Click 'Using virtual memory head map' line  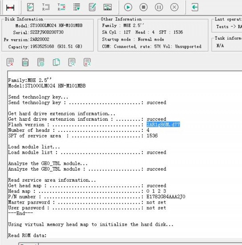click(91, 225)
